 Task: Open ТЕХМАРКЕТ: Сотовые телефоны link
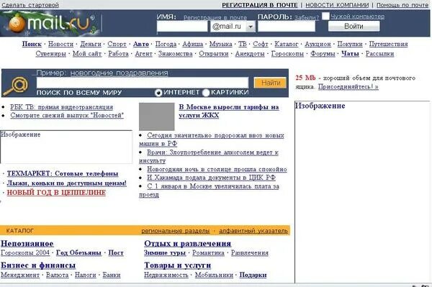pyautogui.click(x=63, y=173)
